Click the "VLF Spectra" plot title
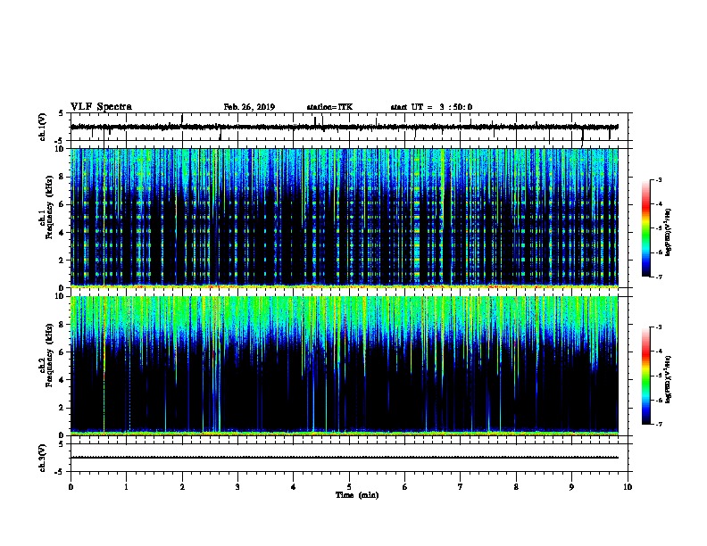 [x=101, y=107]
